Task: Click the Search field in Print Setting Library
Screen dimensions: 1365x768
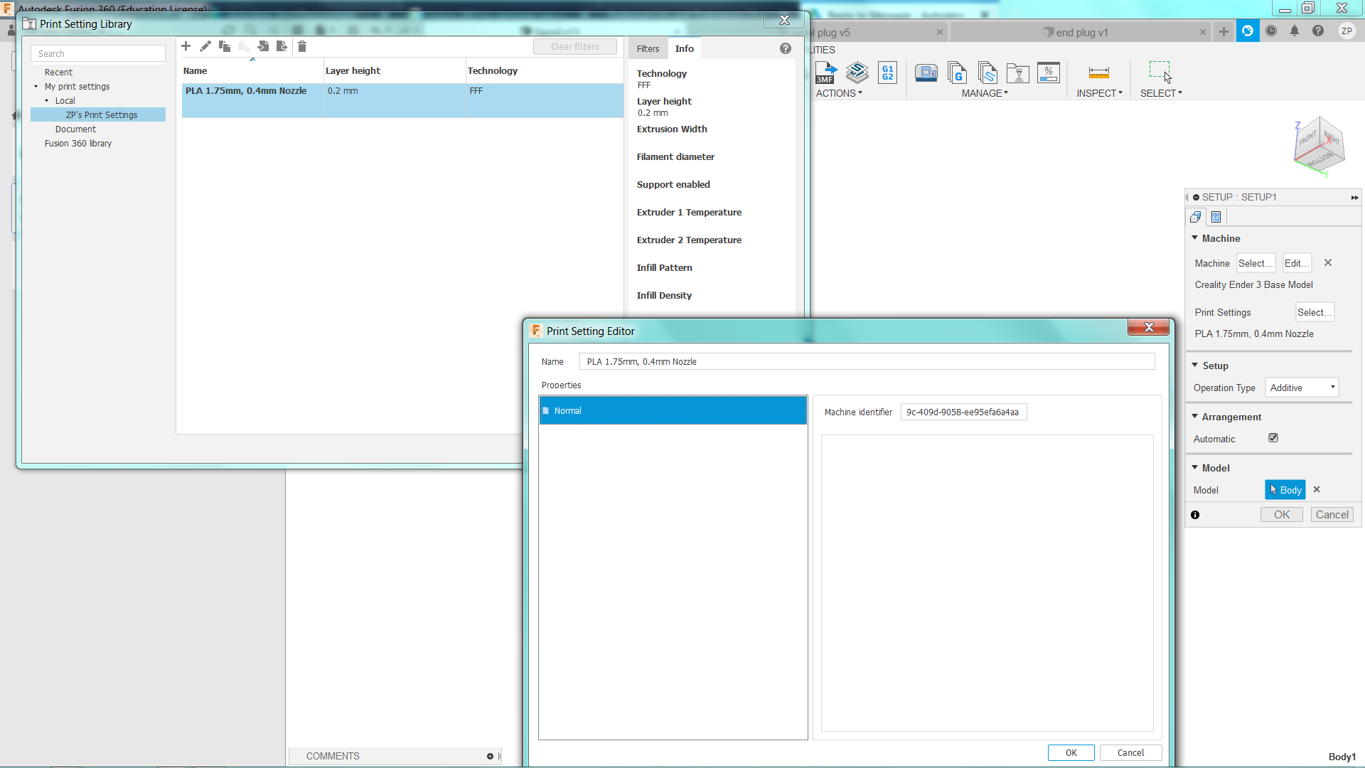Action: pyautogui.click(x=98, y=53)
